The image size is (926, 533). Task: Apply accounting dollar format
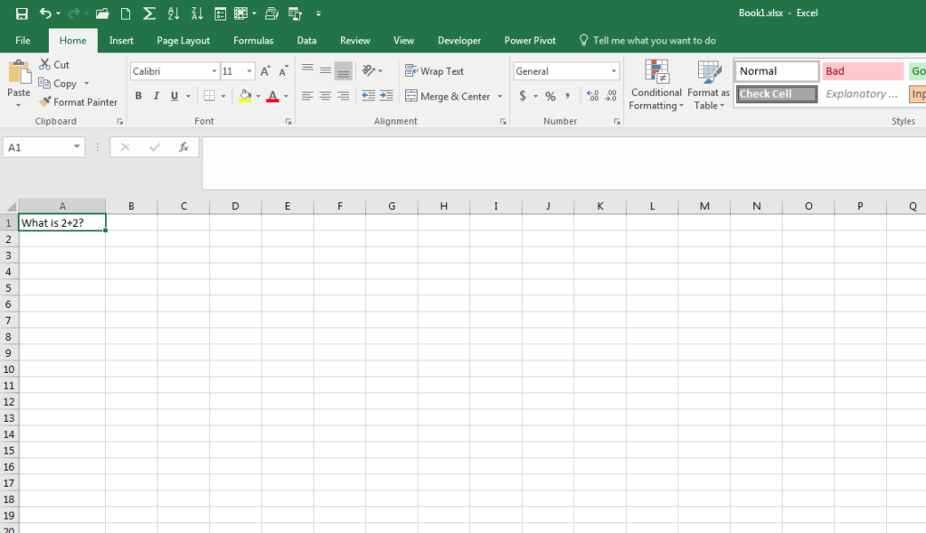[x=523, y=96]
